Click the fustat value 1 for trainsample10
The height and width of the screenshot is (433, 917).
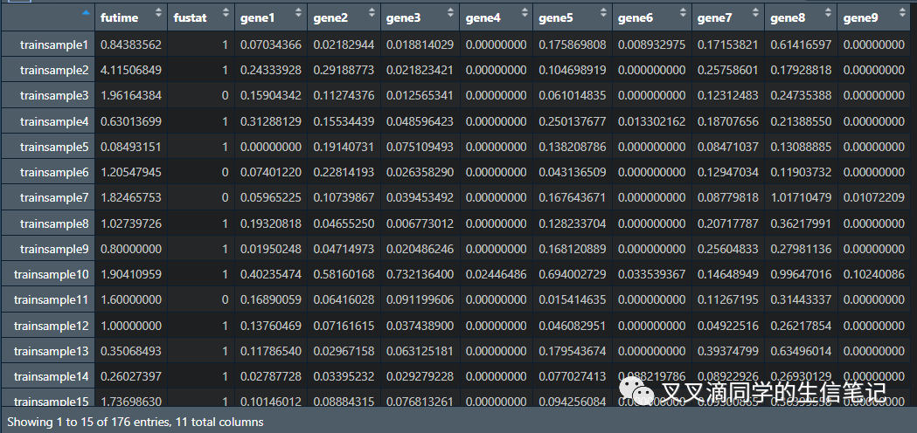(x=226, y=274)
